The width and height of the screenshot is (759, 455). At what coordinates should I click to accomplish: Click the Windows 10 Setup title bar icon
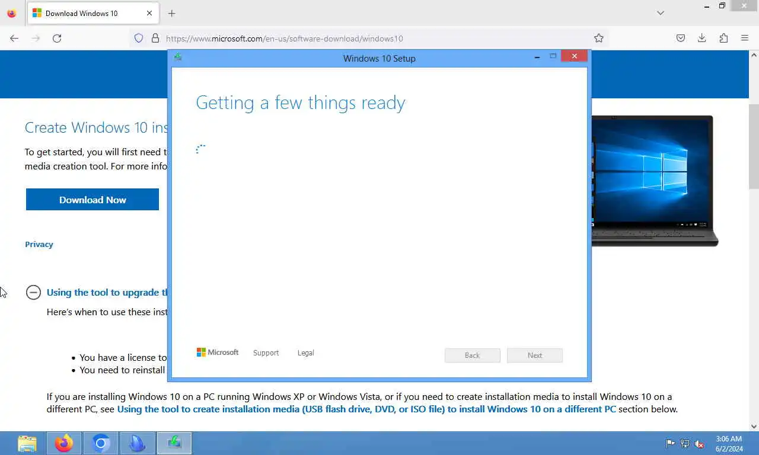(x=178, y=57)
